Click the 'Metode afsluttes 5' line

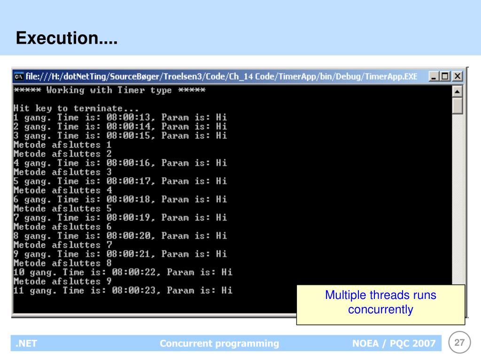click(x=62, y=209)
